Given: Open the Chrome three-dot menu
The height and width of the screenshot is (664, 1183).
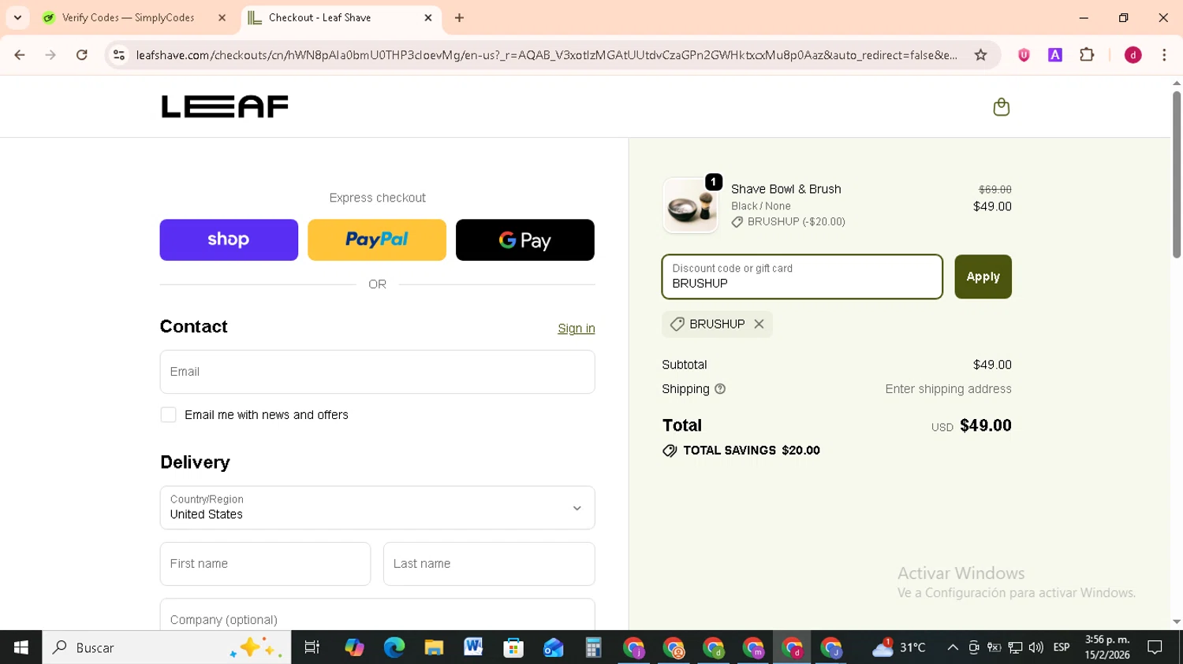Looking at the screenshot, I should 1164,55.
